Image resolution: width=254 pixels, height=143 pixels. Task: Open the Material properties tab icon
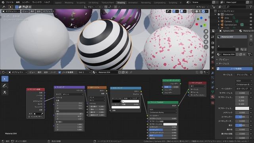213,97
